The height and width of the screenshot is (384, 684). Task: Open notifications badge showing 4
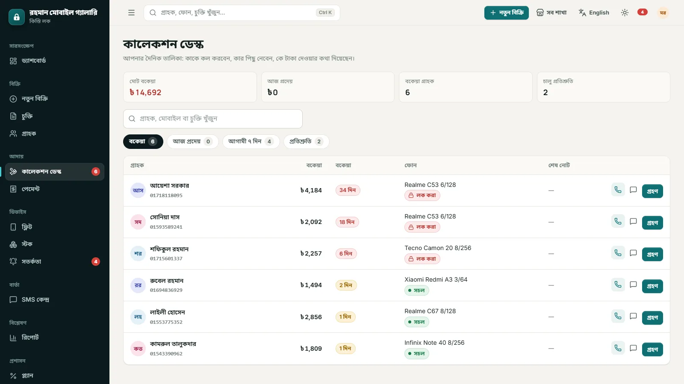(642, 12)
